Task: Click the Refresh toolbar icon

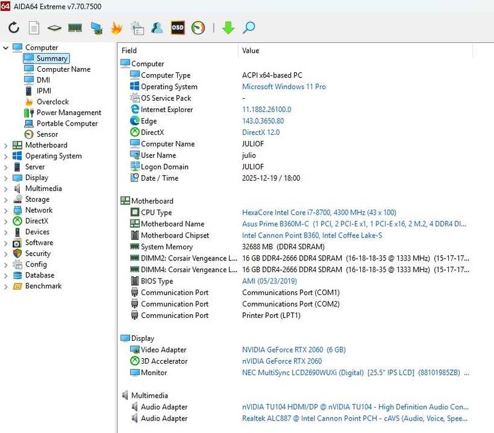Action: [x=14, y=28]
